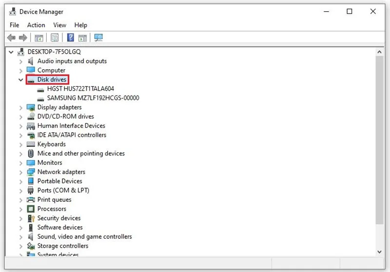Click the Ports (COM & LPT) icon
390x272 pixels.
pos(31,191)
